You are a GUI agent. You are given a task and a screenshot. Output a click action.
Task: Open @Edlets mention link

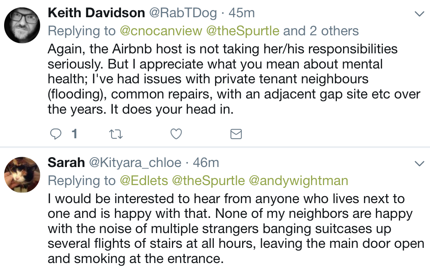[144, 181]
